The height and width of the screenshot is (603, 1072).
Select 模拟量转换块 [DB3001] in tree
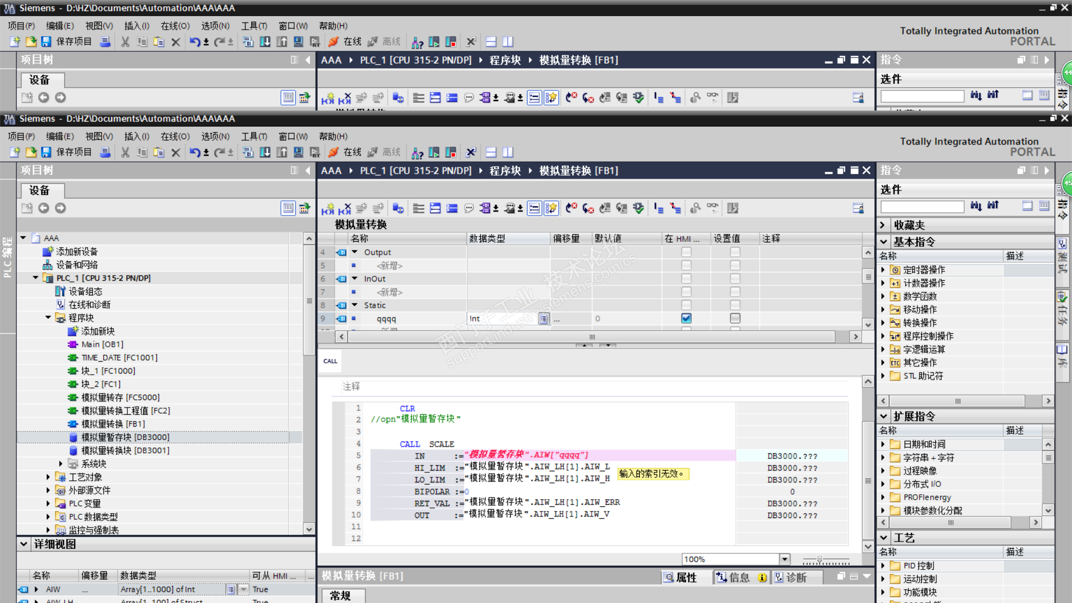click(125, 450)
